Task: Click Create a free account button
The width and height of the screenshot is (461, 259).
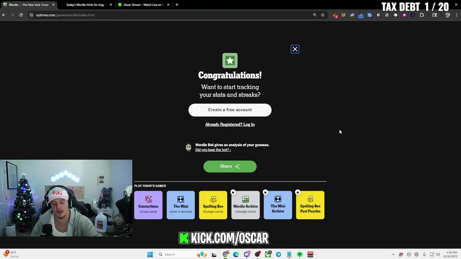Action: (x=230, y=110)
